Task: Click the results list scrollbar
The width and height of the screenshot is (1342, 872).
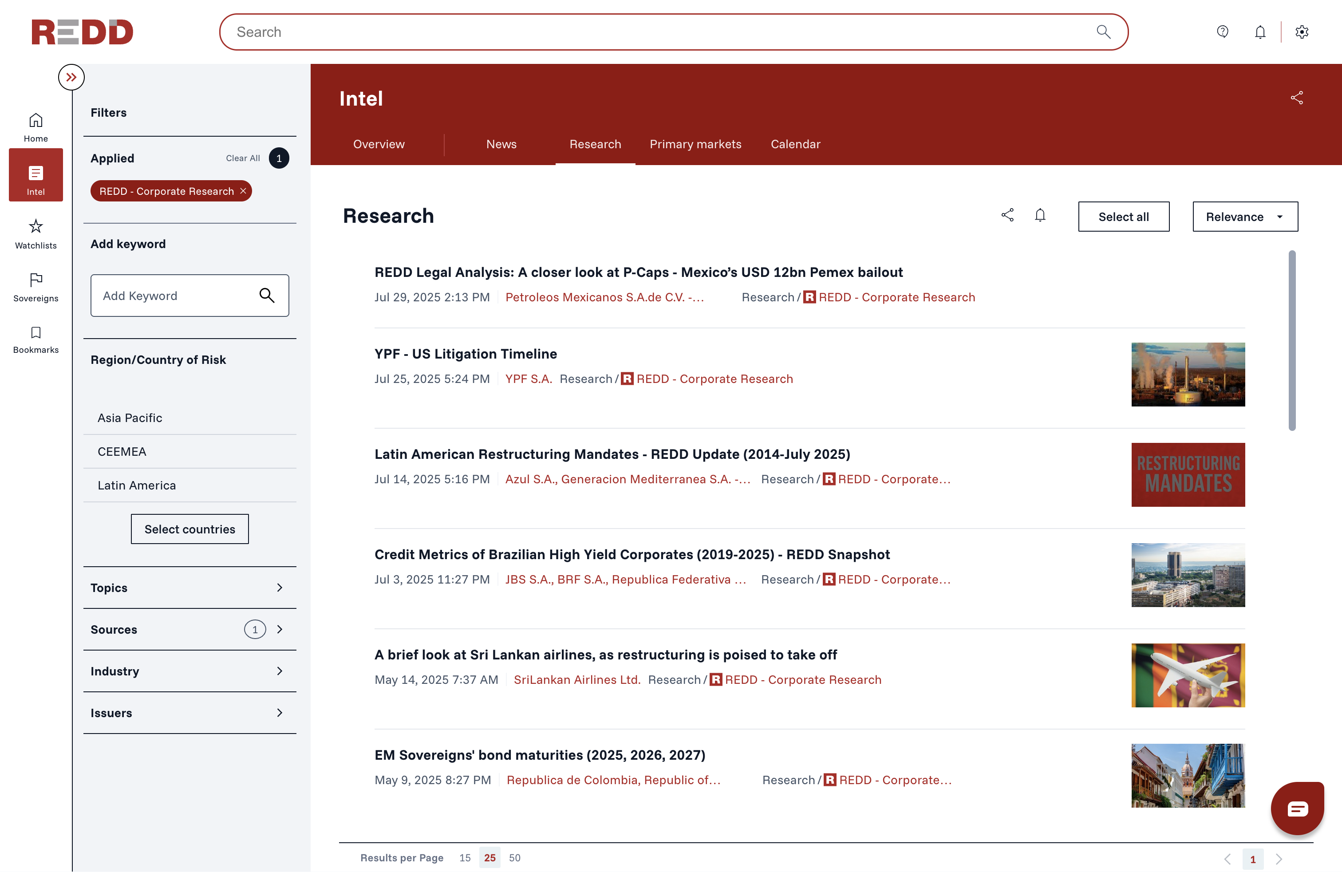Action: click(x=1291, y=340)
